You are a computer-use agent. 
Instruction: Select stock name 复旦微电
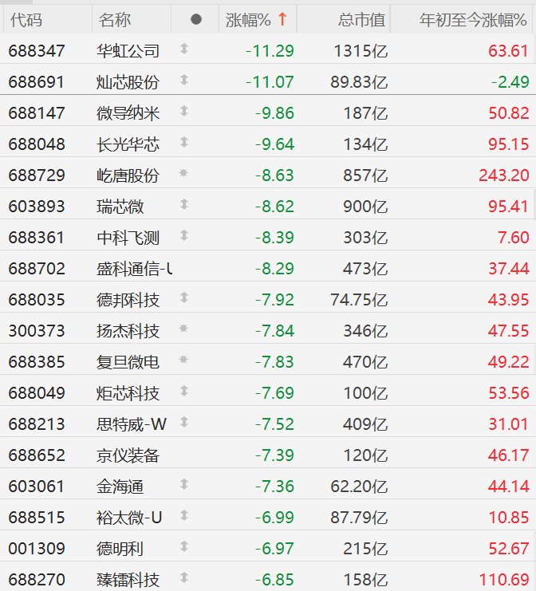[x=128, y=362]
